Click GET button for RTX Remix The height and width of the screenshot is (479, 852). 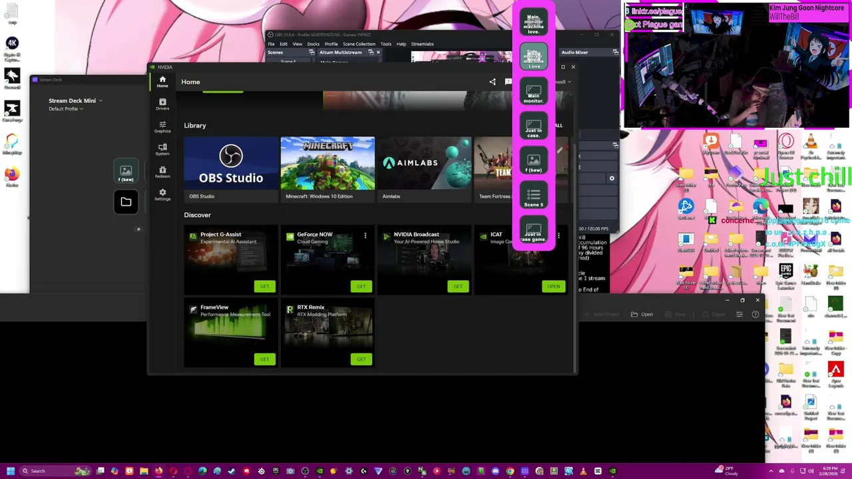(361, 359)
